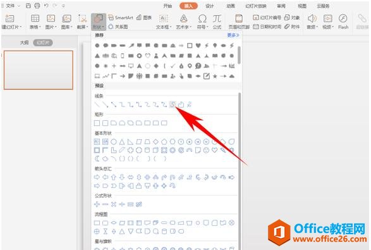The image size is (371, 250).
Task: Pick the multiply sign equation shape
Action: 114,204
